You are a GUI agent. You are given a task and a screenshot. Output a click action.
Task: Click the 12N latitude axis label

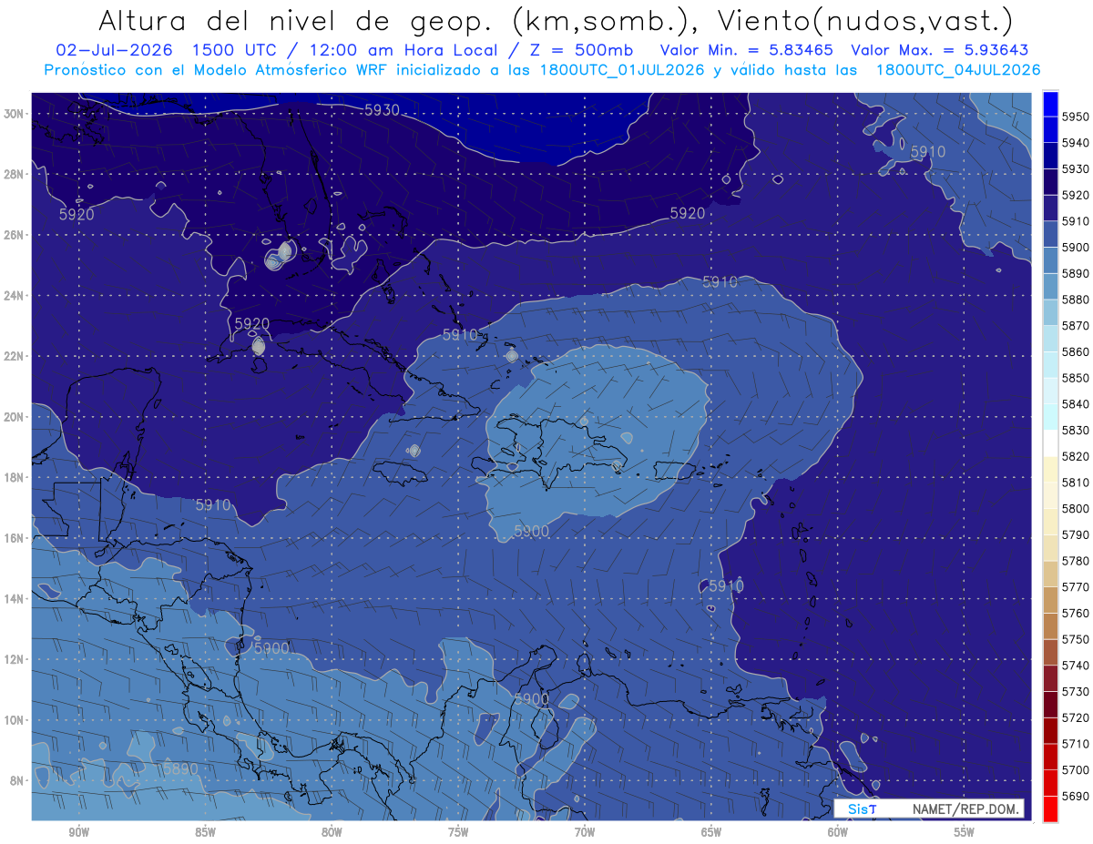pos(14,659)
